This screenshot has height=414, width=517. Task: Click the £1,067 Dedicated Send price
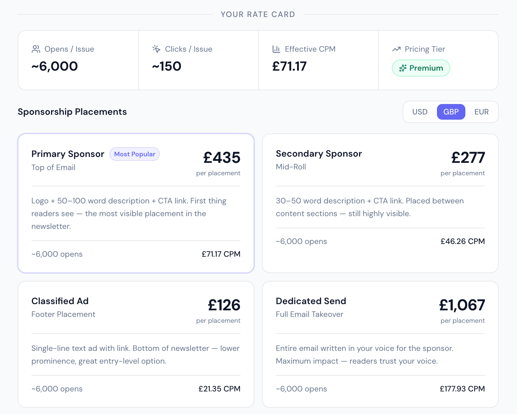tap(462, 305)
